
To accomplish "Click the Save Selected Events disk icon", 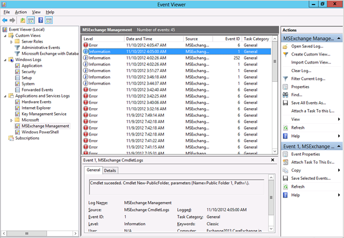I will click(x=285, y=178).
